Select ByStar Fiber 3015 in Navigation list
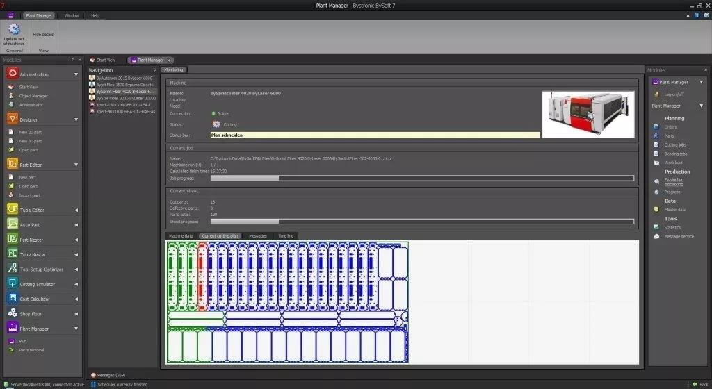 coord(121,98)
